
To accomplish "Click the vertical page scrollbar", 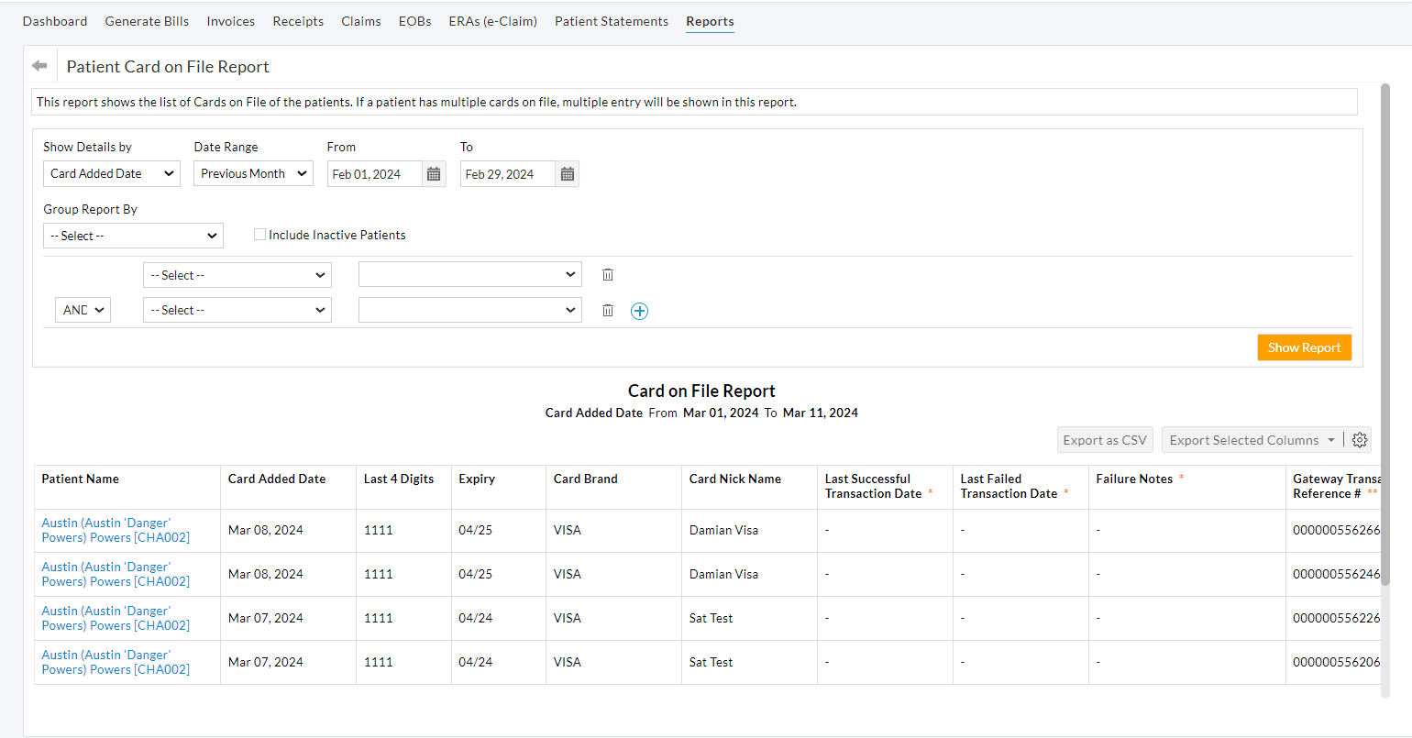I will pyautogui.click(x=1385, y=335).
